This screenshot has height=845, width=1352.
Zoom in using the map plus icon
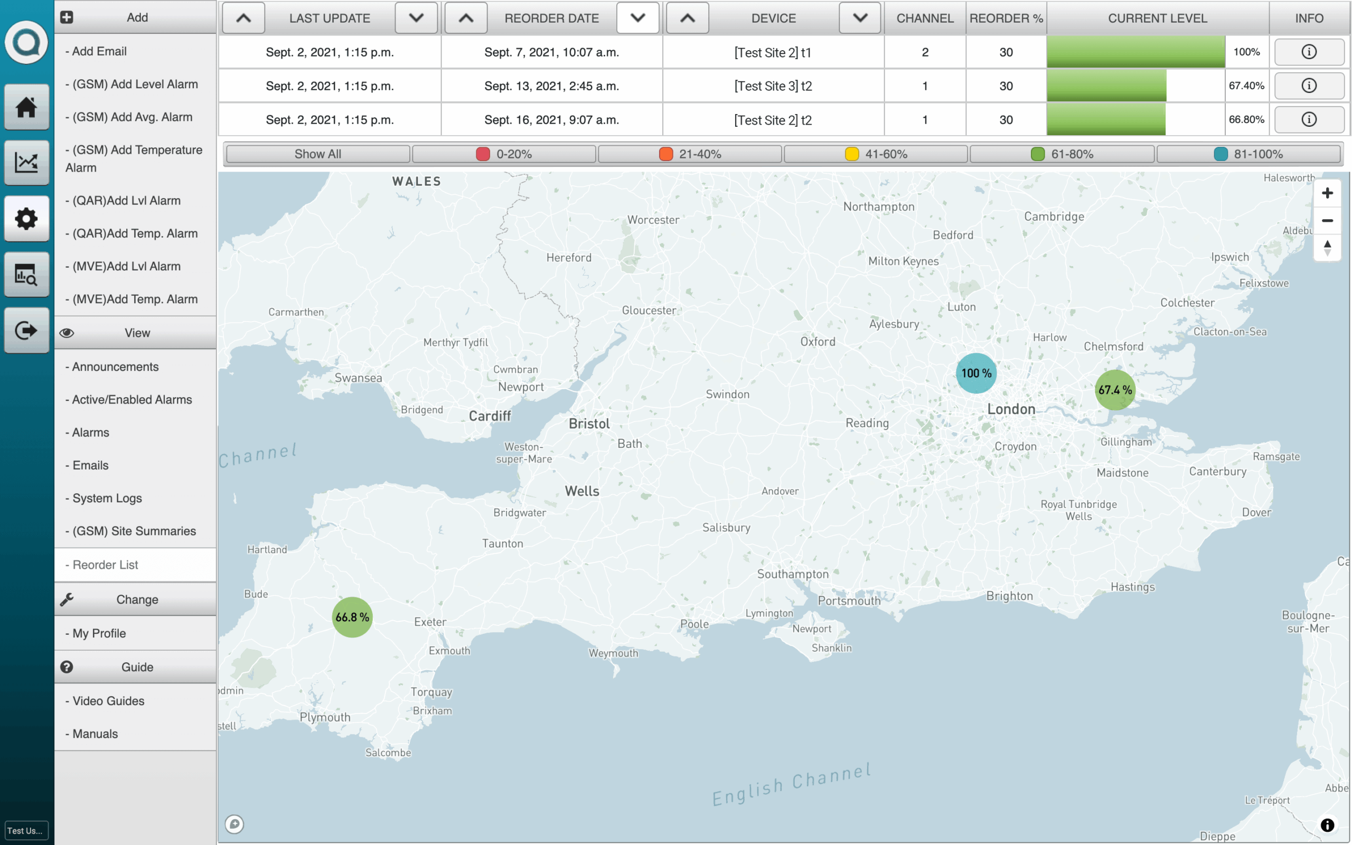pyautogui.click(x=1328, y=193)
